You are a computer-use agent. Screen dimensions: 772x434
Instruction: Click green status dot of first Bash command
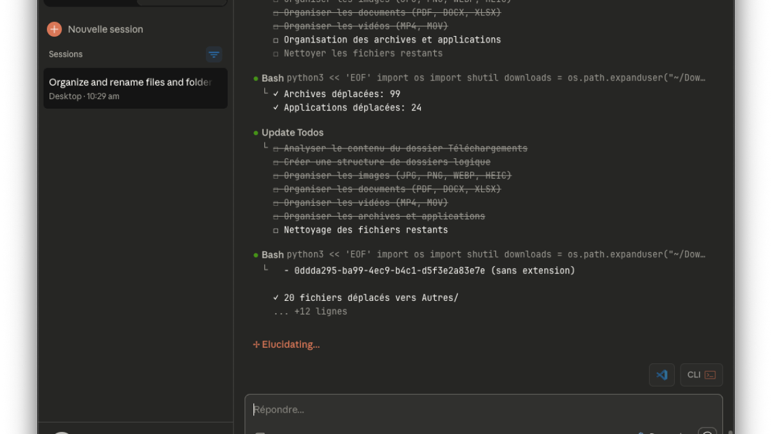pyautogui.click(x=256, y=78)
